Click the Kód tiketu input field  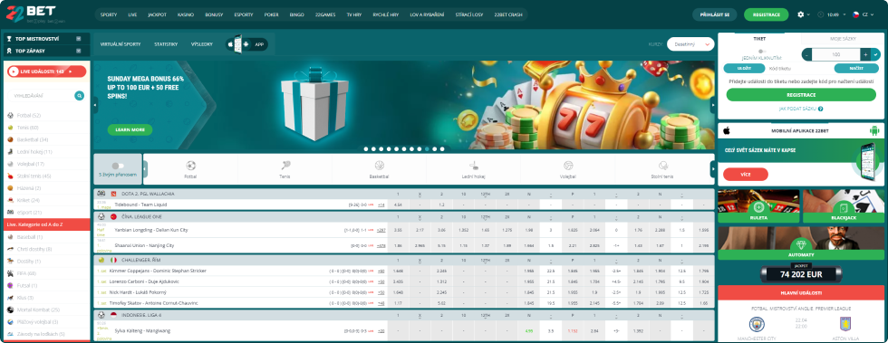click(798, 68)
